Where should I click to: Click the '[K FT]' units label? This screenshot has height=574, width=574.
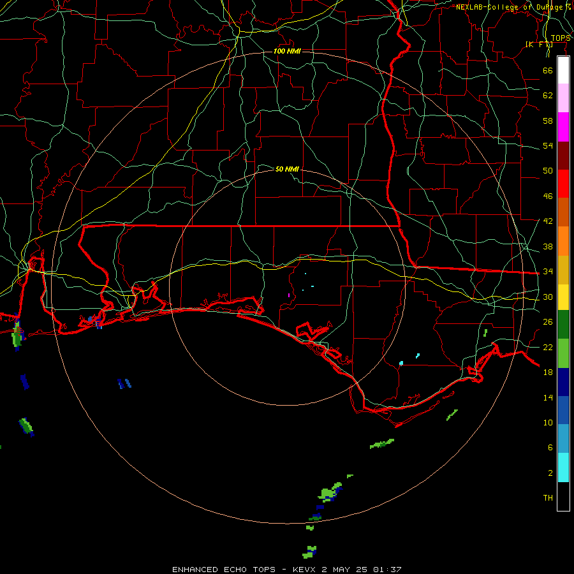coord(539,44)
